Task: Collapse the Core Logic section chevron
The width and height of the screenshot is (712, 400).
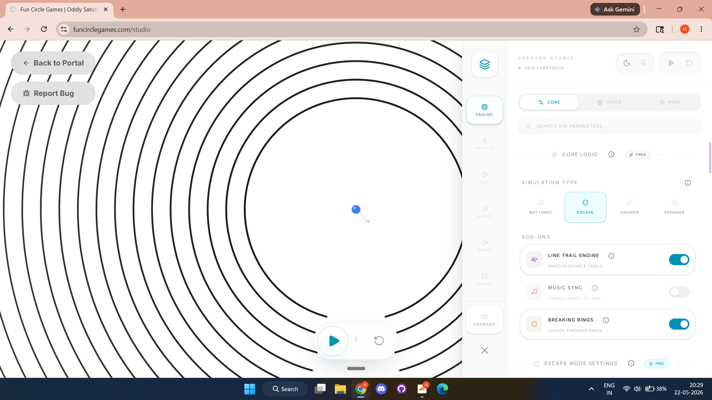Action: point(661,155)
